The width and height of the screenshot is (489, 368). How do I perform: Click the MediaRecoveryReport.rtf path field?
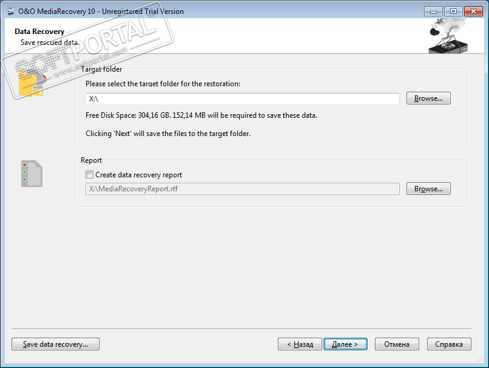pyautogui.click(x=242, y=189)
